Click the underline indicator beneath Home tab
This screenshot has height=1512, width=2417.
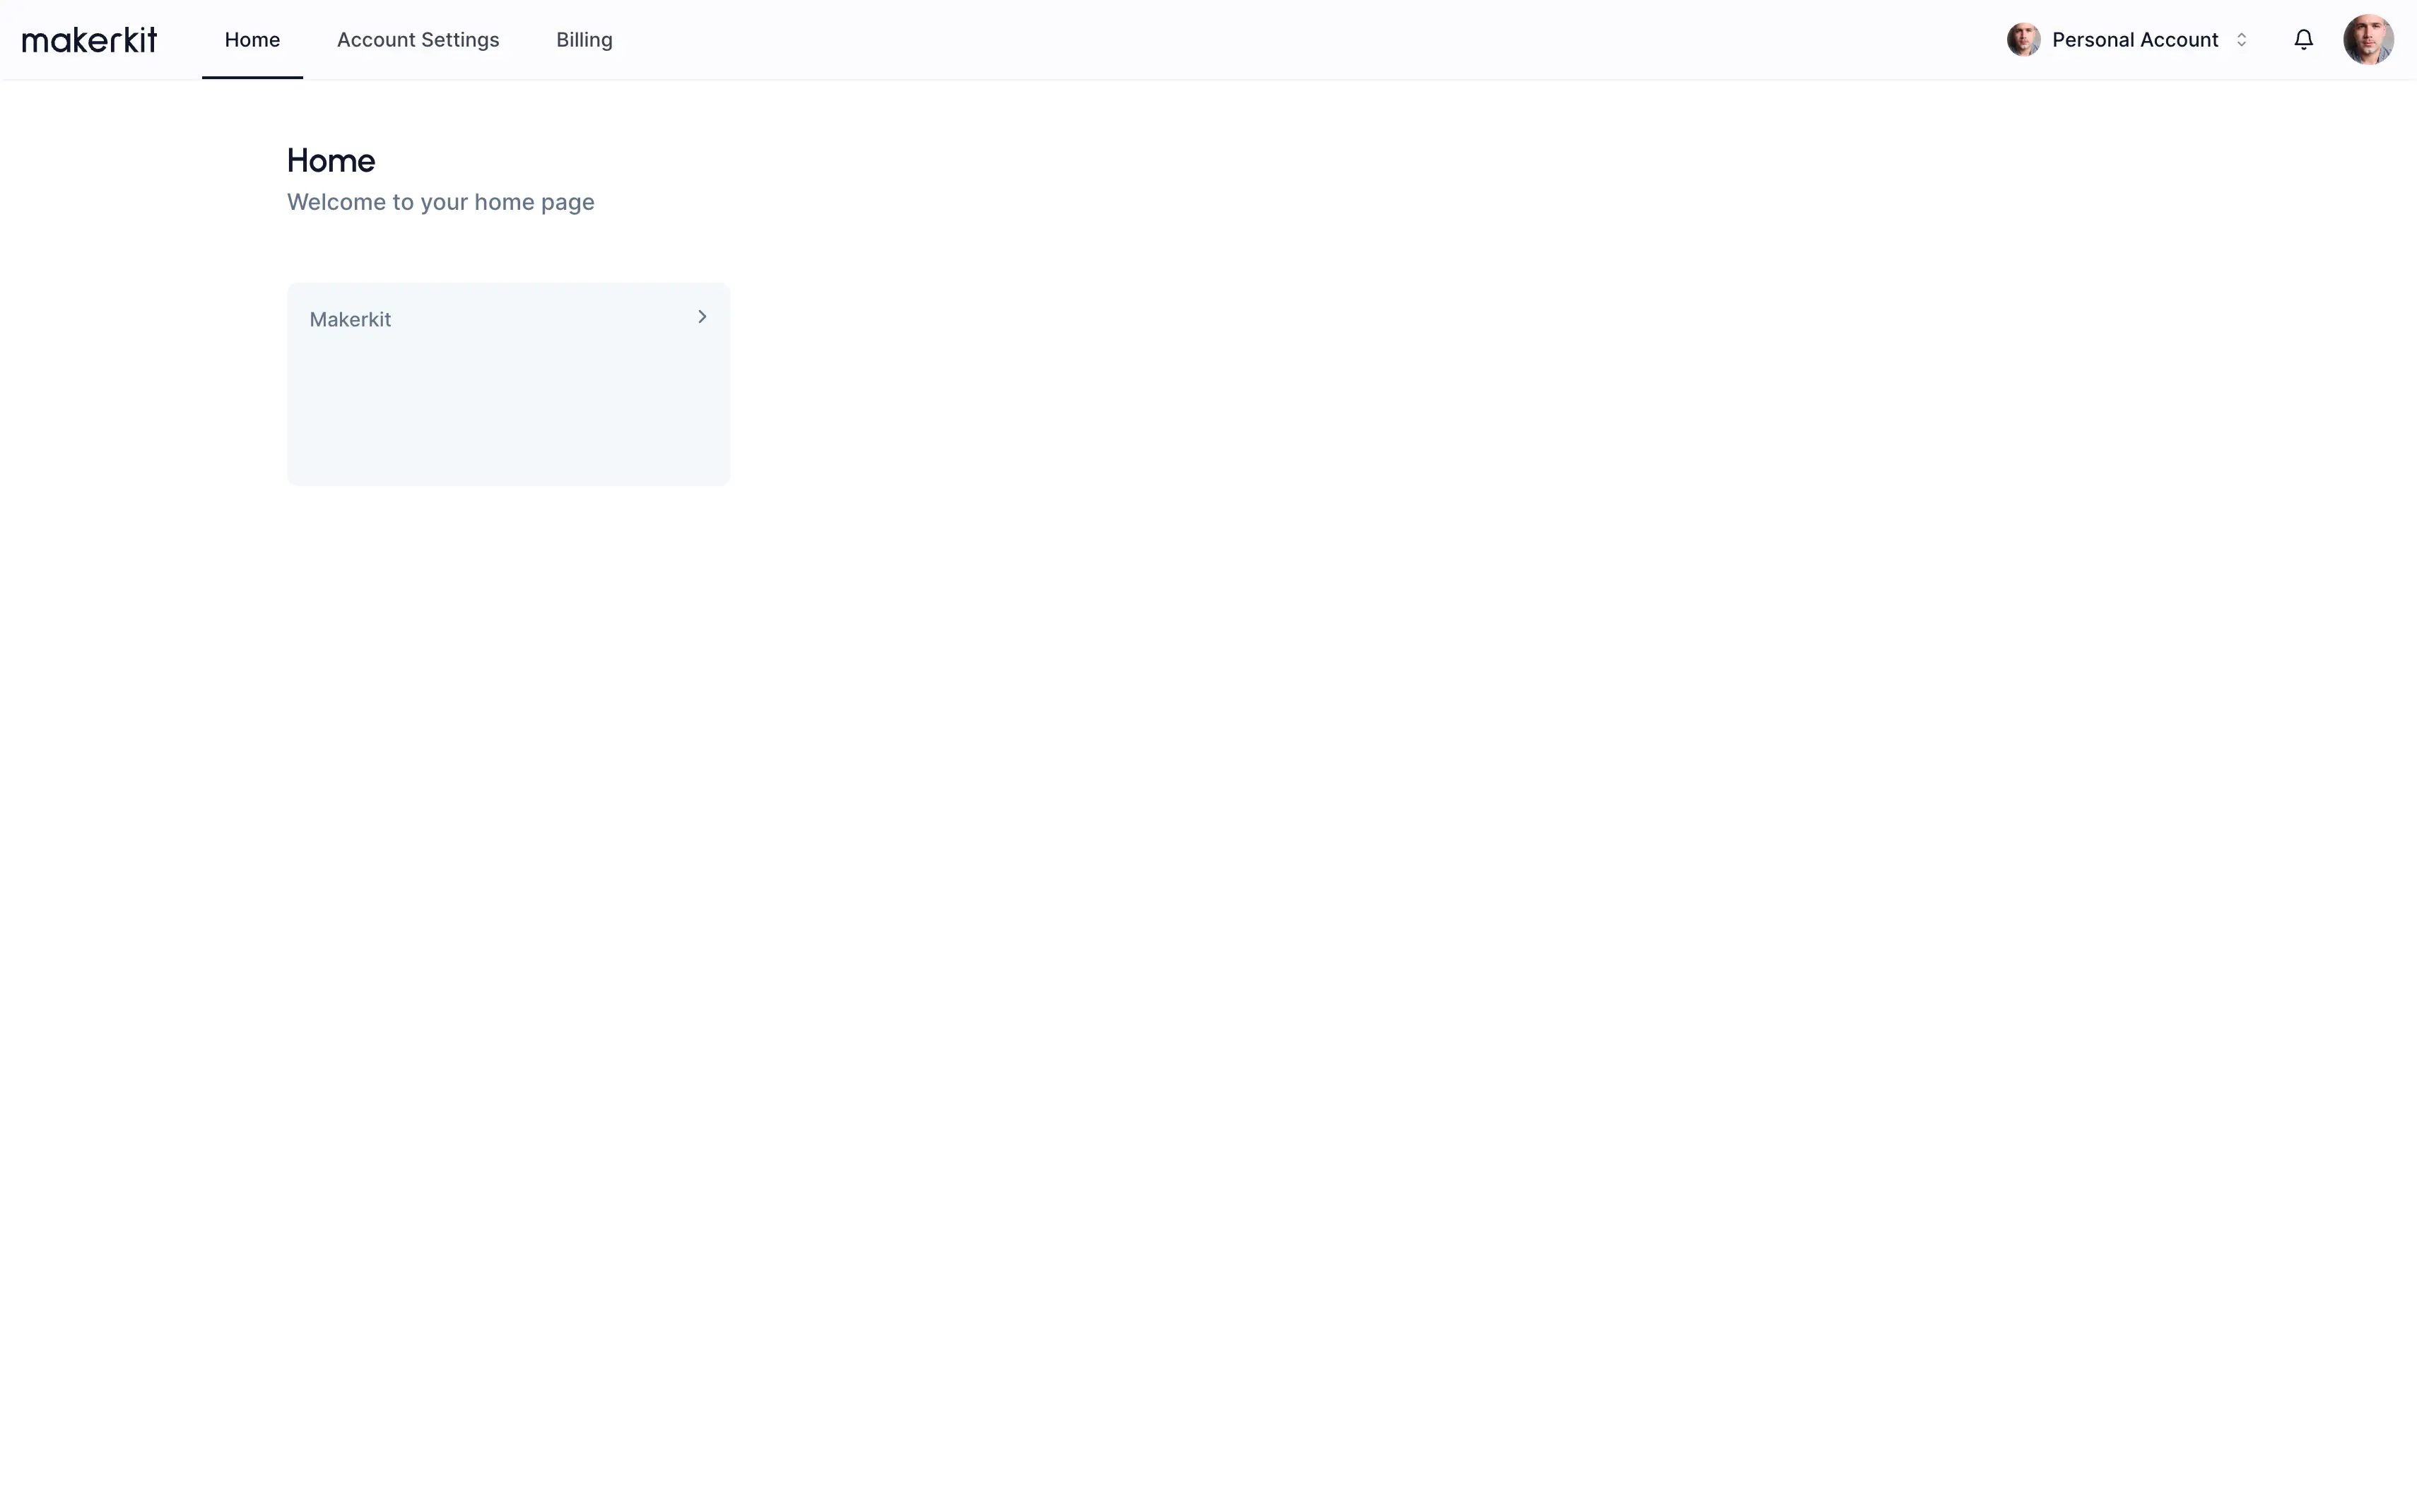point(252,77)
